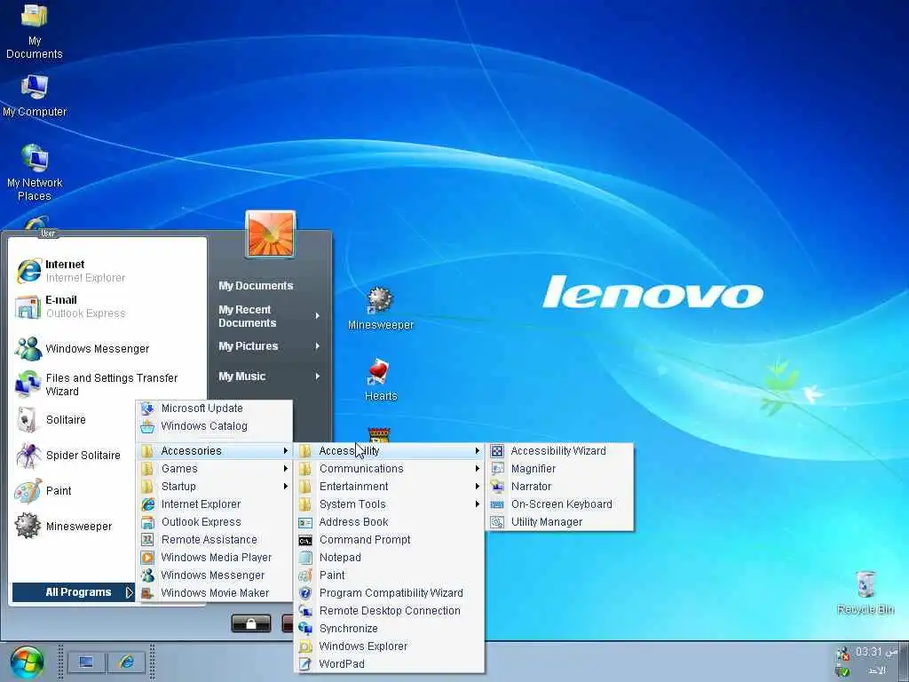Expand the Communications submenu

[390, 469]
